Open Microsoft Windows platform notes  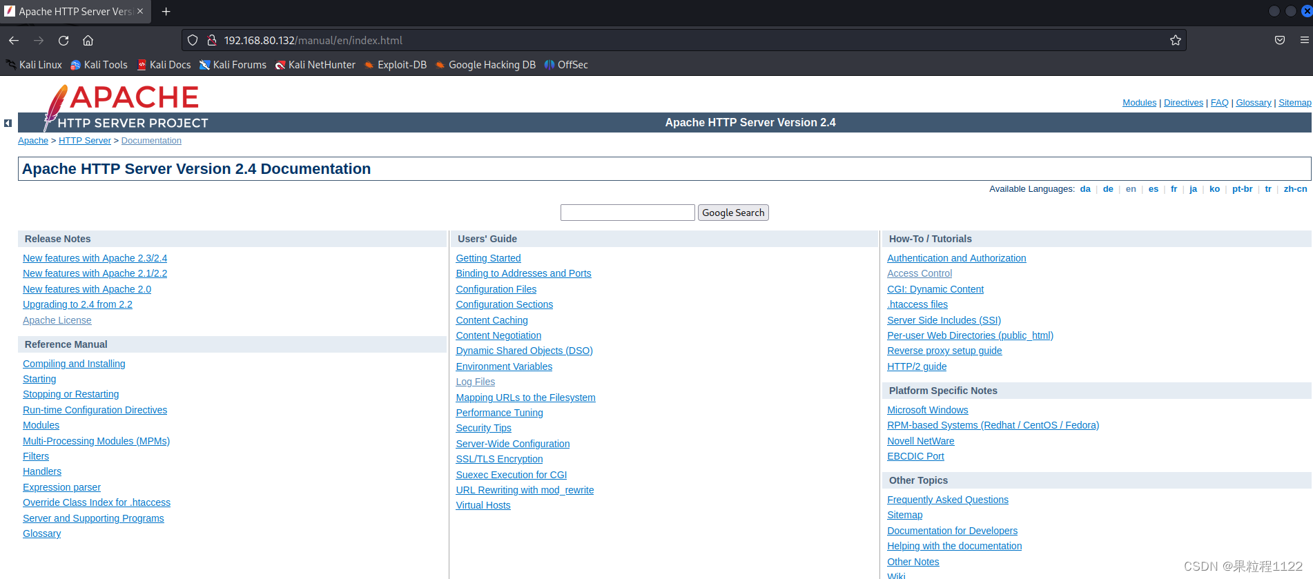(x=927, y=410)
